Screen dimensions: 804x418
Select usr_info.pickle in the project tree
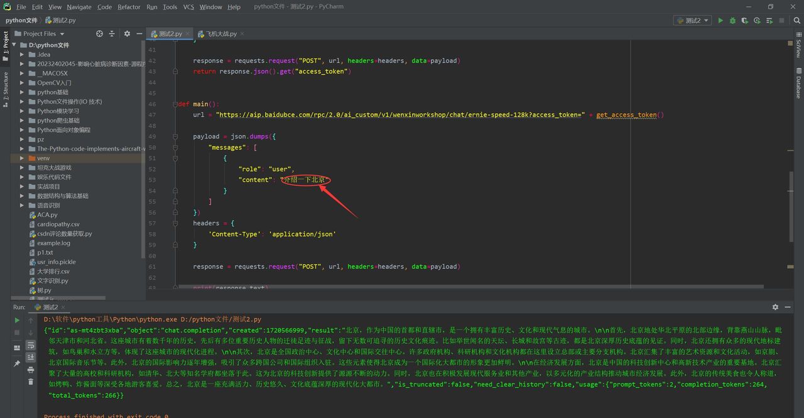(x=57, y=262)
